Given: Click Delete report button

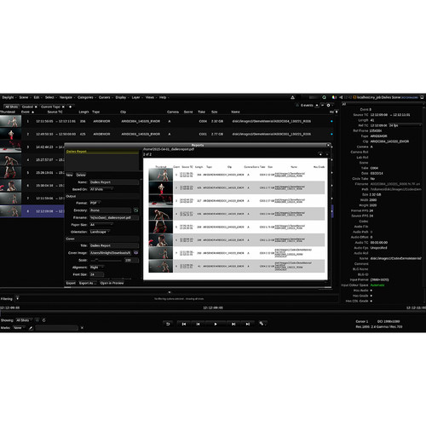Looking at the screenshot, I should (81, 175).
